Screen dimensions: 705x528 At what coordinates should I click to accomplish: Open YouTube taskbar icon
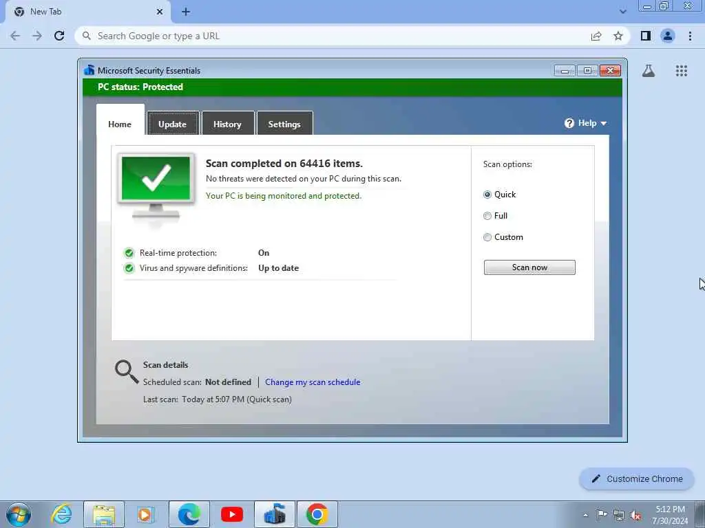pyautogui.click(x=232, y=514)
